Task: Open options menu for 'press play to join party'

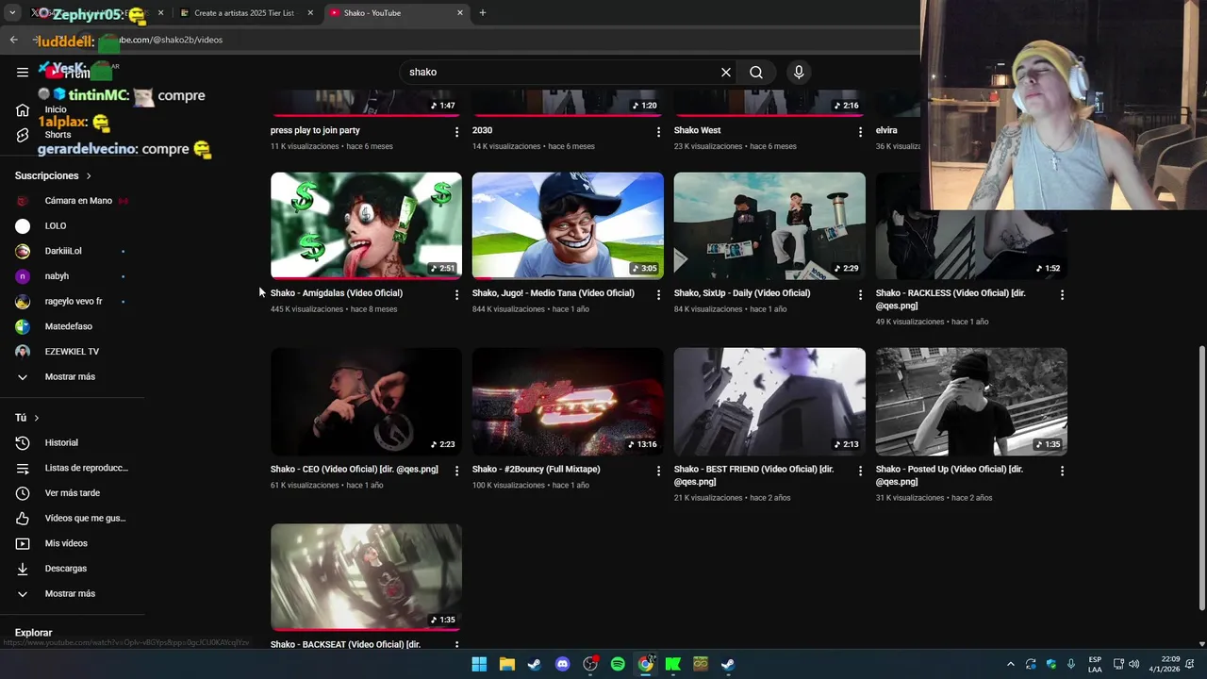Action: (456, 132)
